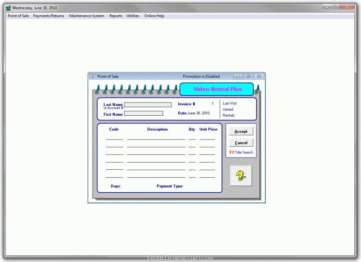Open the Online Help menu

click(x=154, y=16)
